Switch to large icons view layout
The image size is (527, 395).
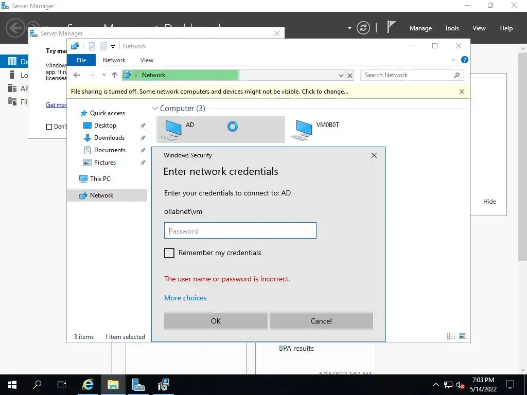pos(463,336)
